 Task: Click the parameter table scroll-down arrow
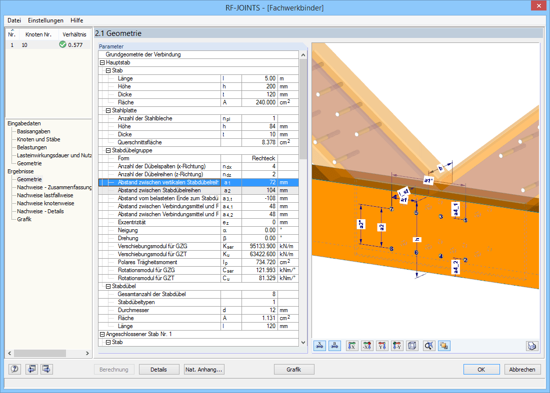click(303, 343)
